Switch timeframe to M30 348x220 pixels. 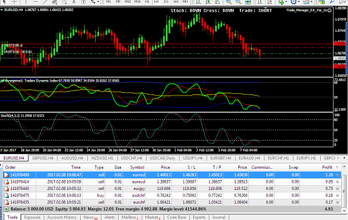point(138,2)
